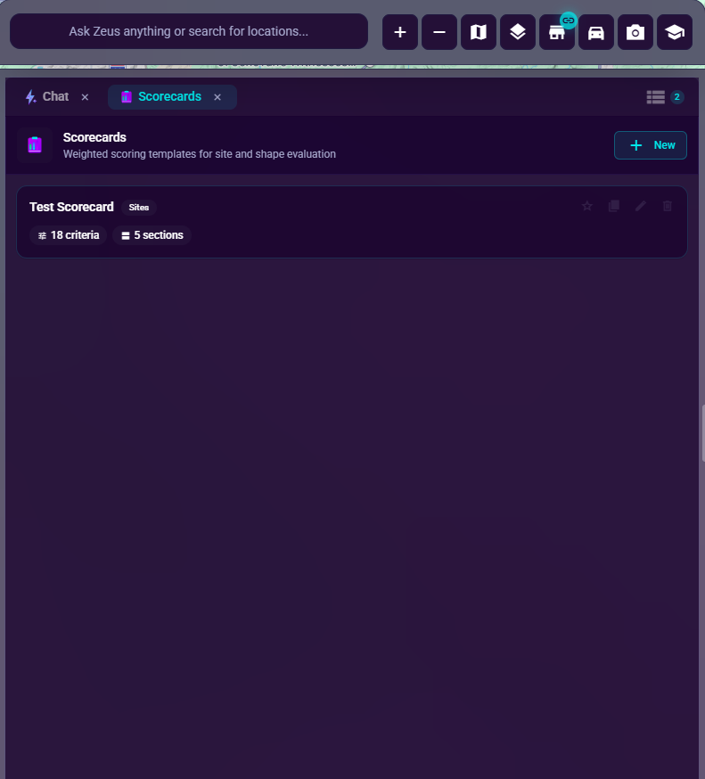The image size is (705, 779).
Task: Create a New scorecard
Action: coord(651,145)
